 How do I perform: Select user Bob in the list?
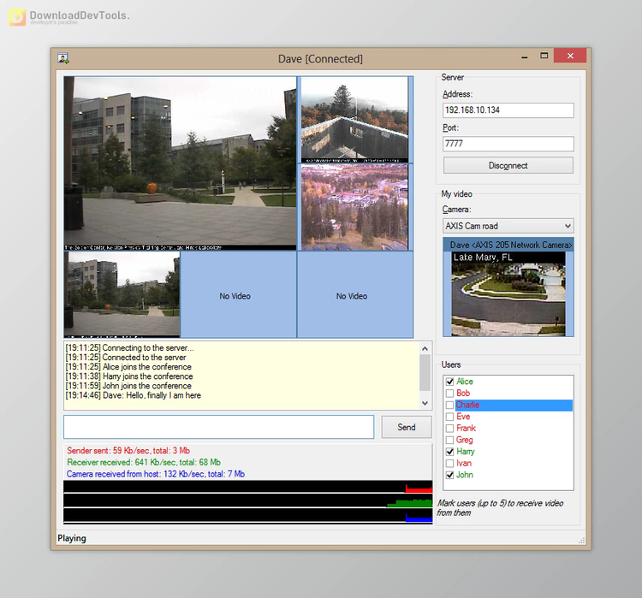pos(463,394)
